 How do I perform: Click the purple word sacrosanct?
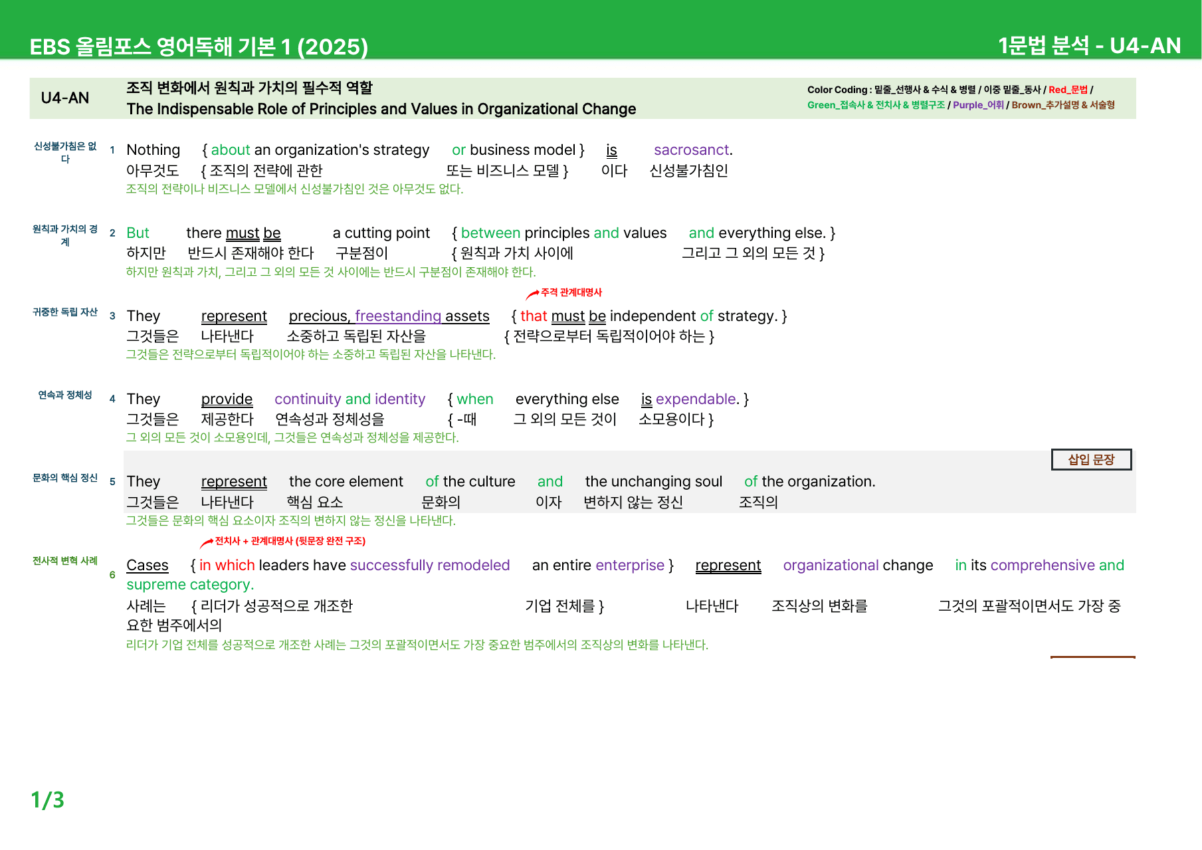[693, 150]
